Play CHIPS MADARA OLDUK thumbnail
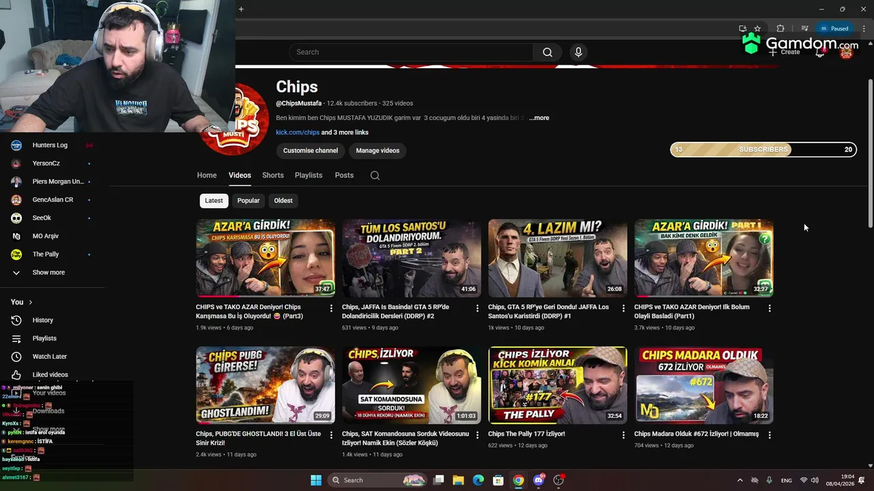The height and width of the screenshot is (491, 874). (x=704, y=385)
